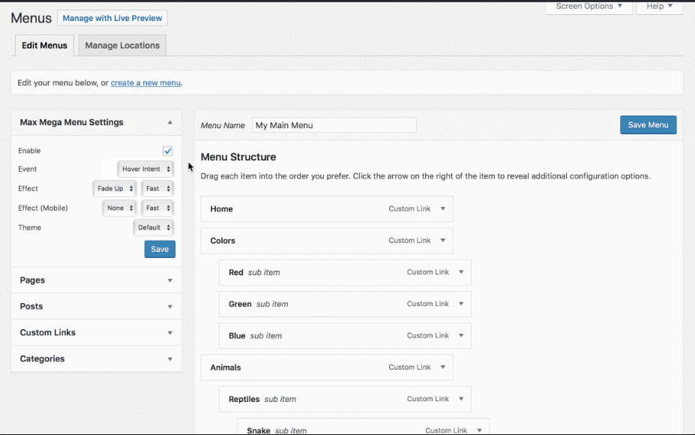Expand options for the Snake sub item
Image resolution: width=695 pixels, height=435 pixels.
478,429
